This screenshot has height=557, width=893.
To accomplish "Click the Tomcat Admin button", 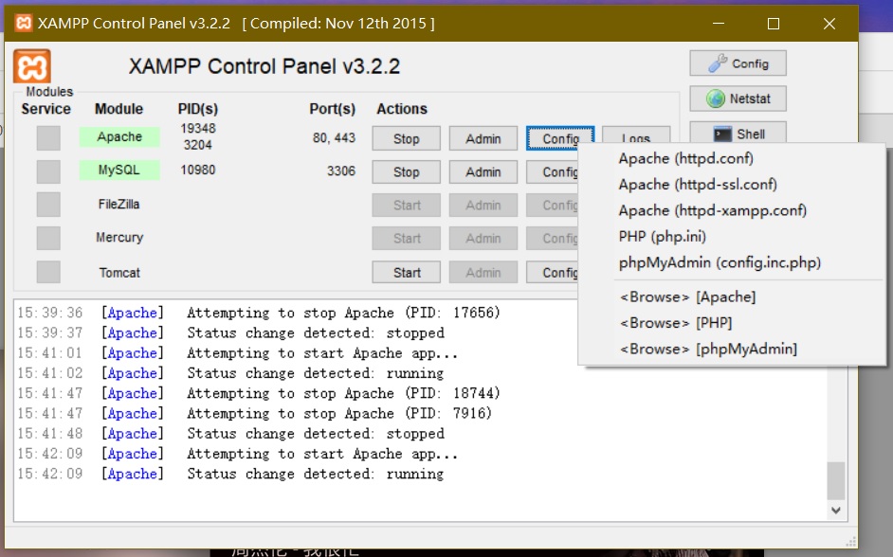I will point(483,273).
